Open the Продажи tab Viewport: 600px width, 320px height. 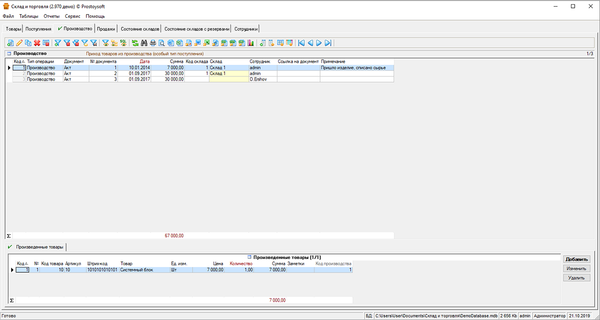(106, 29)
